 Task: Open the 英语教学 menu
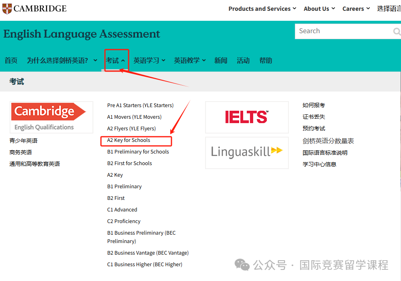[189, 60]
